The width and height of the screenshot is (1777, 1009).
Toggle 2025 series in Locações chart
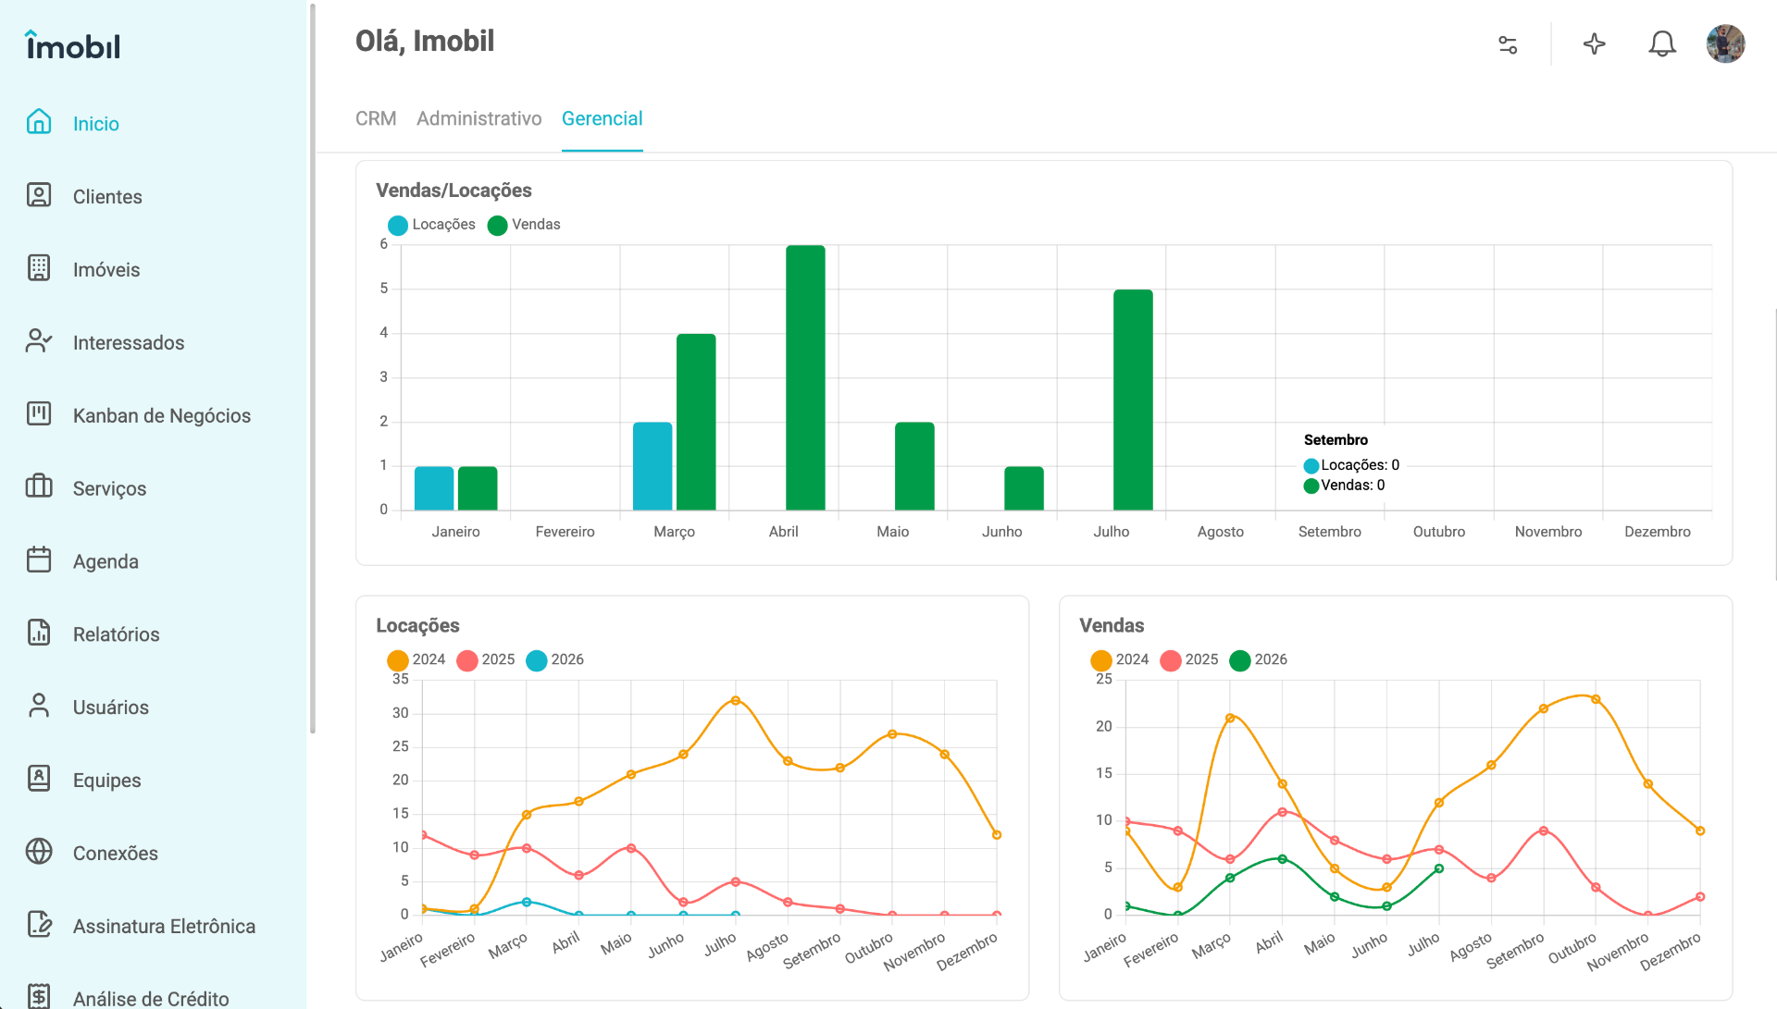pos(486,659)
